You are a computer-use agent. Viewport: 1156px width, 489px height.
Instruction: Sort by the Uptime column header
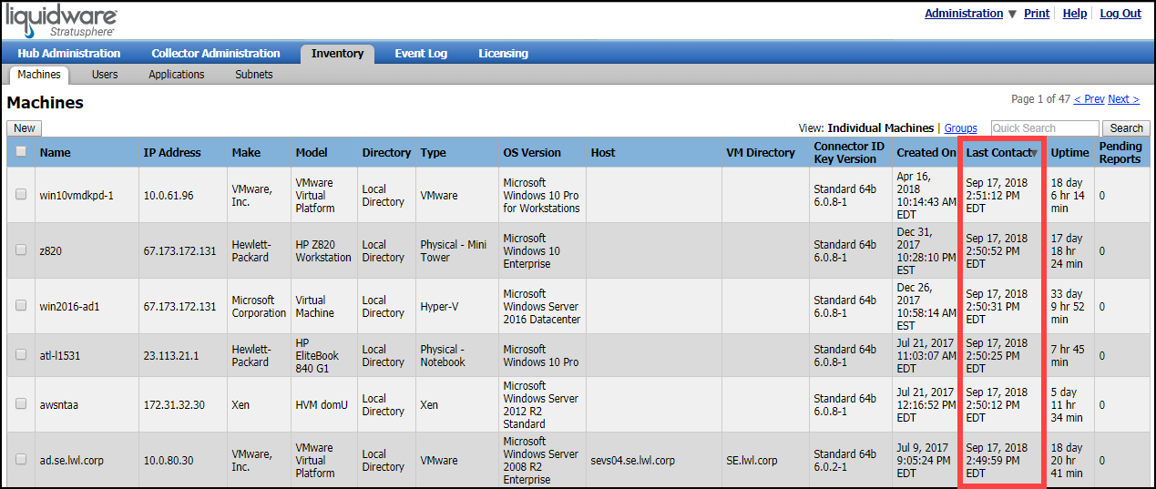tap(1069, 153)
